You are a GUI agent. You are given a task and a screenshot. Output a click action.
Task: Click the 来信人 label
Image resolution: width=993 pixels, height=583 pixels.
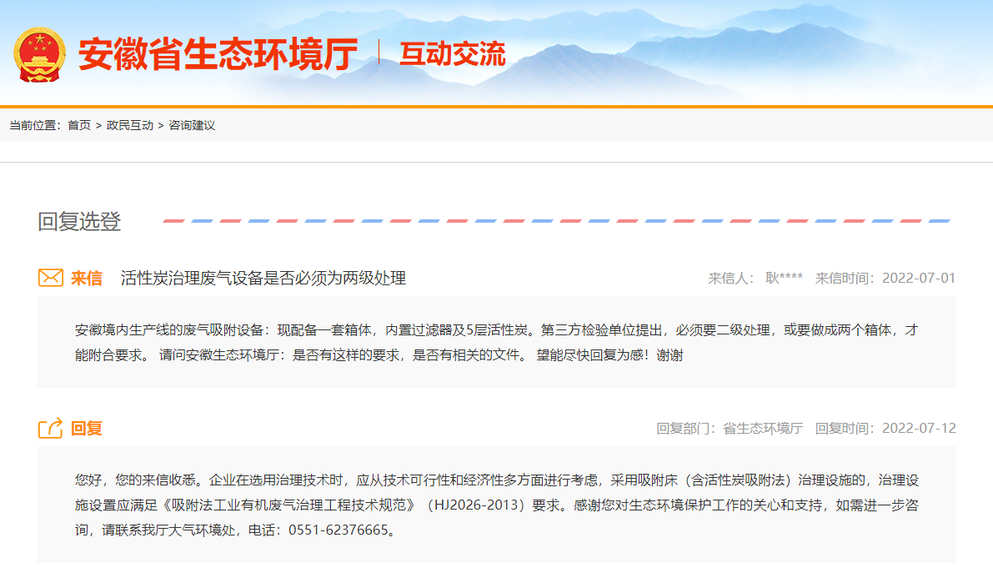pos(731,279)
